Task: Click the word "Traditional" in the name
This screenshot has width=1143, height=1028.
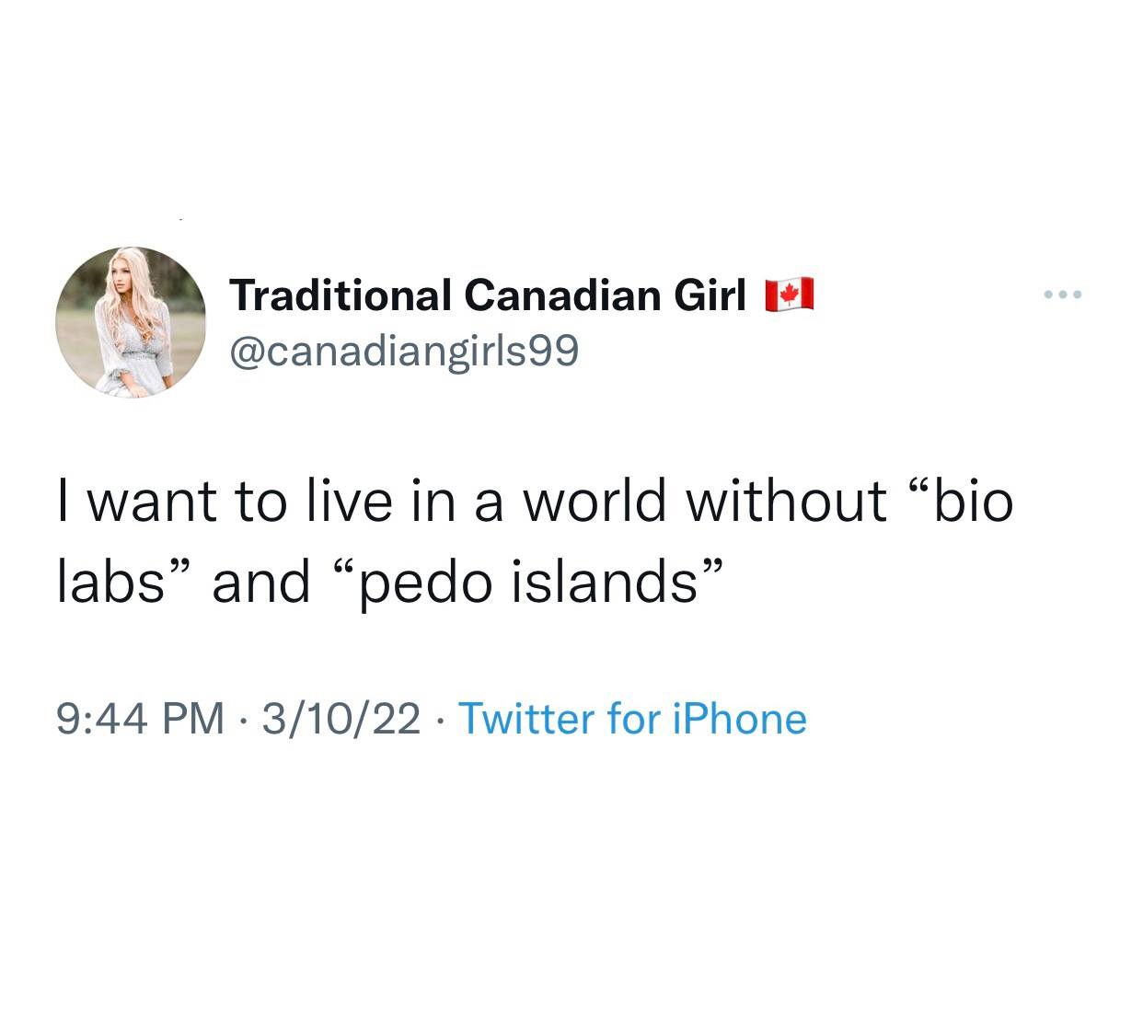Action: pos(341,295)
